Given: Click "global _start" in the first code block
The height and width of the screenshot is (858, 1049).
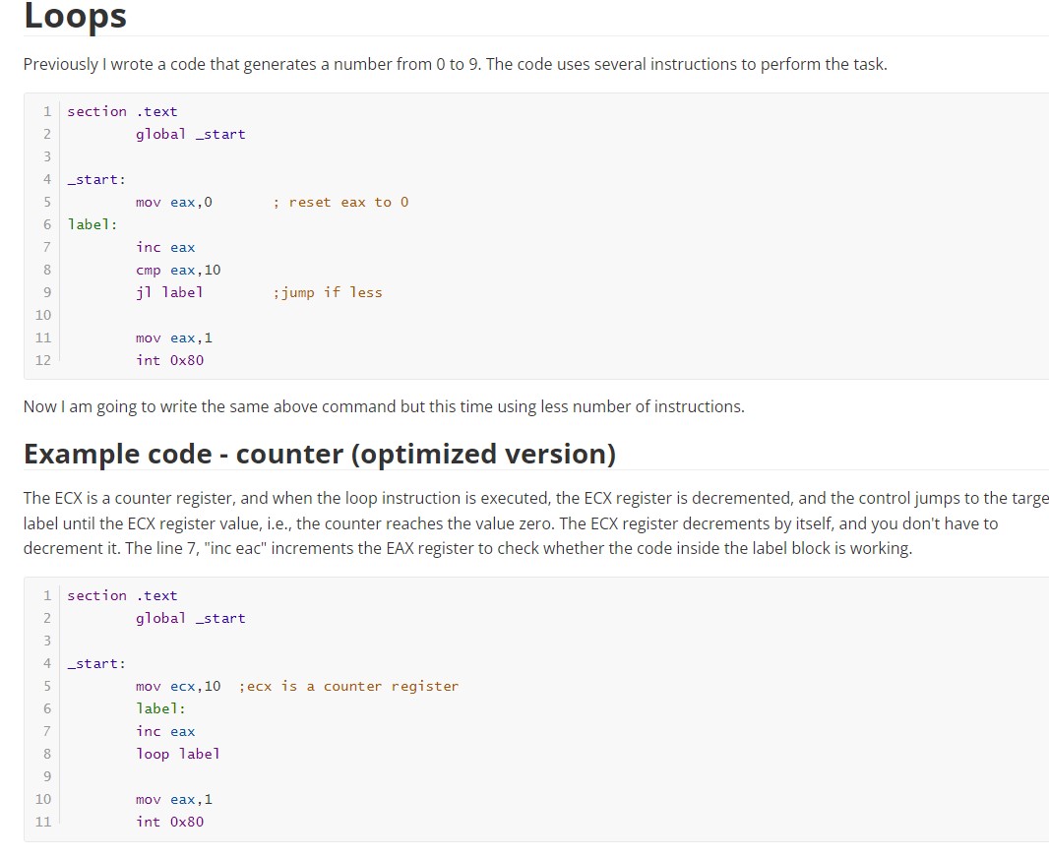Looking at the screenshot, I should tap(190, 134).
